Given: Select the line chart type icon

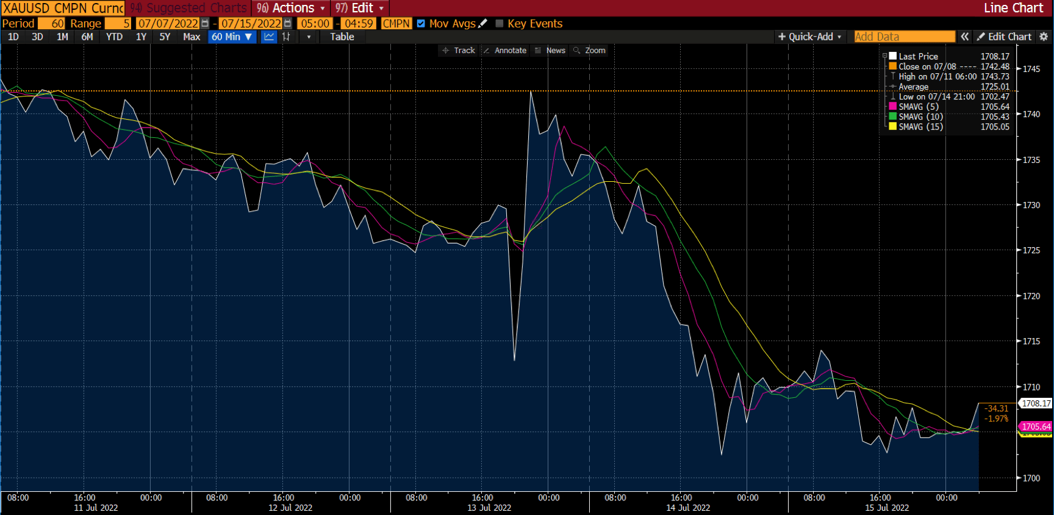Looking at the screenshot, I should tap(269, 37).
